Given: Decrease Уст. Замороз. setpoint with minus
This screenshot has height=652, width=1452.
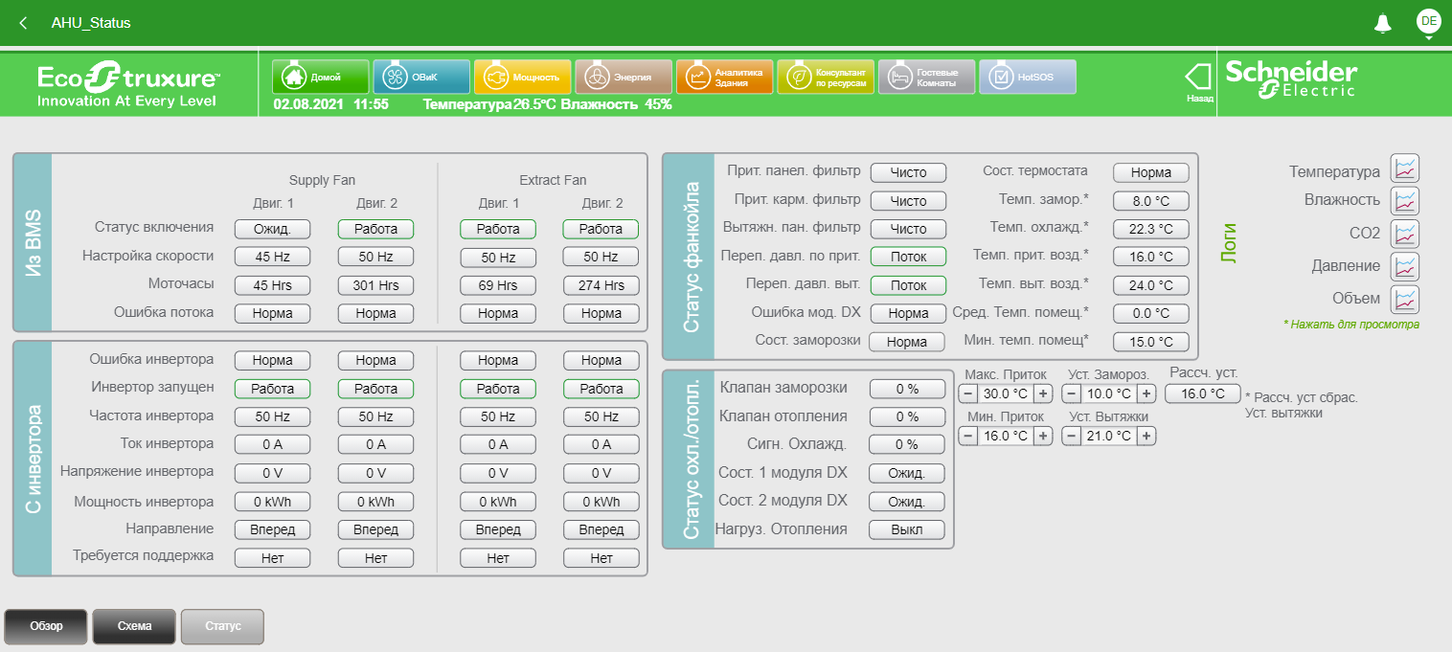Looking at the screenshot, I should (x=1072, y=393).
